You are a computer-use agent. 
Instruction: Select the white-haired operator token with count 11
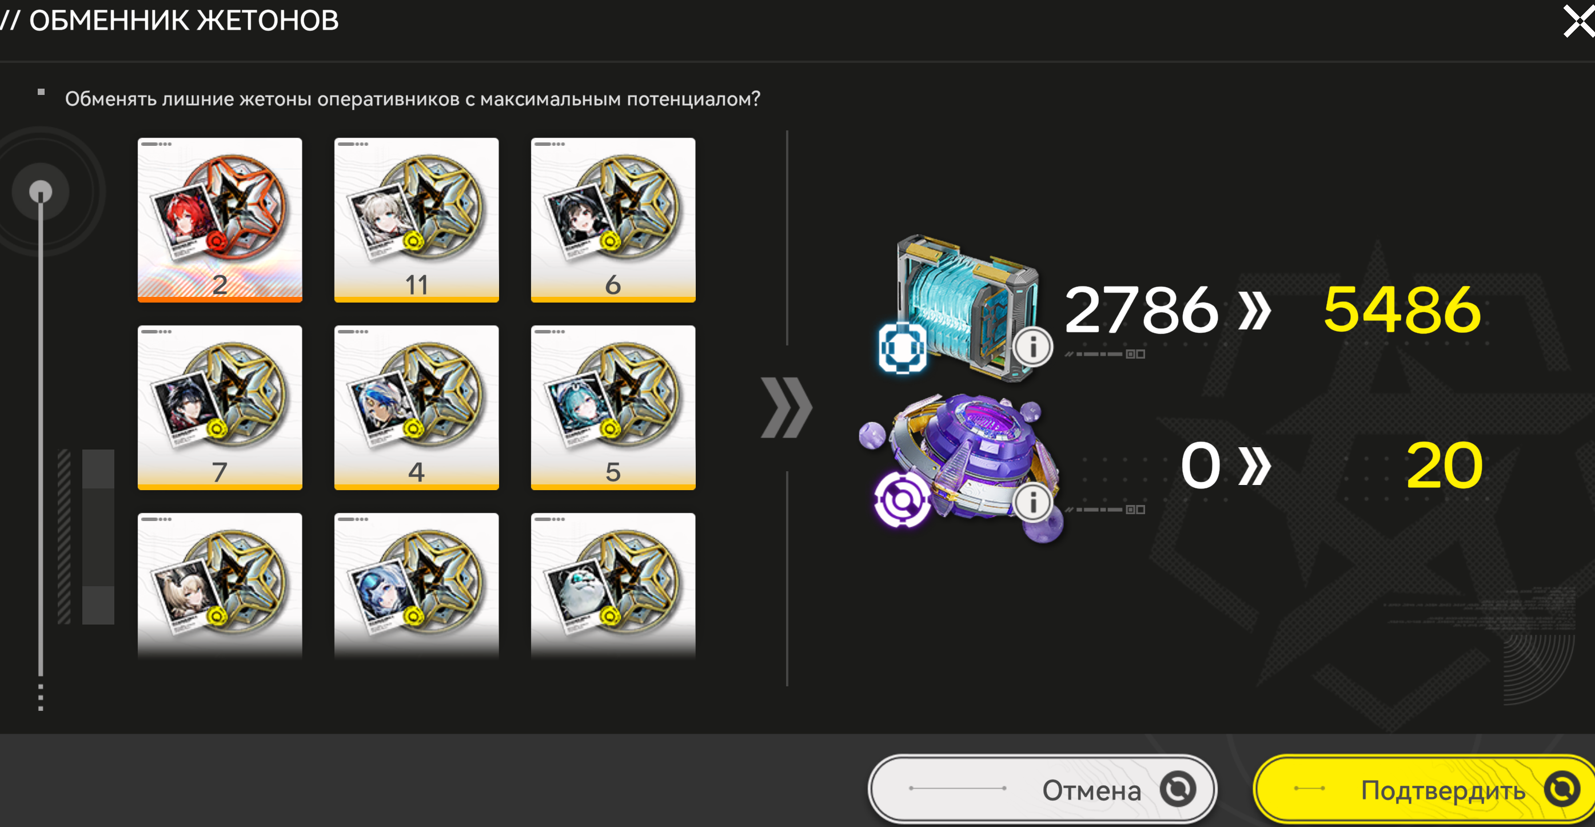pos(417,220)
